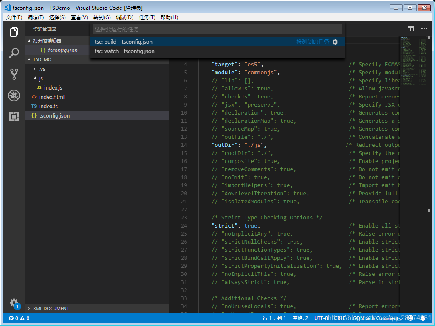
Task: Run the tsc: watch - tsconfig.json task
Action: (x=217, y=51)
